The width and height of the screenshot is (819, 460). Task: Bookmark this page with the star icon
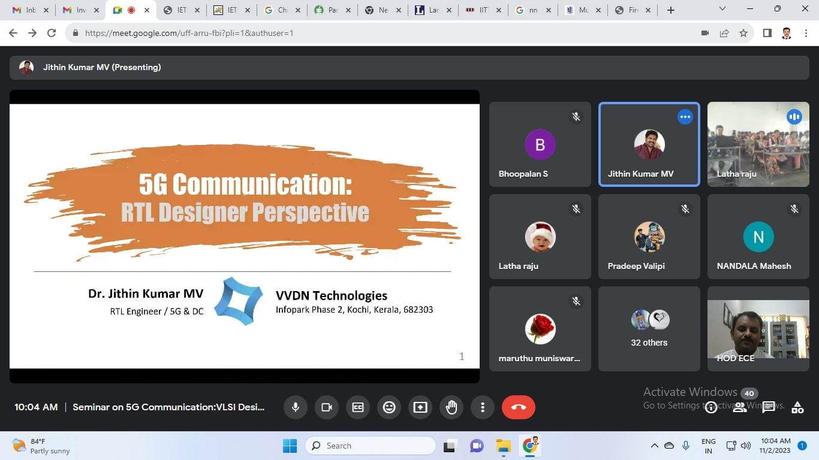[743, 34]
